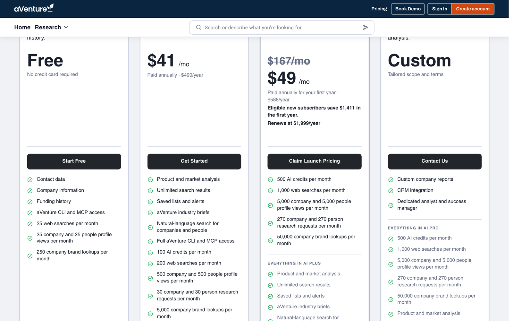513x321 pixels.
Task: Click the struck-through $167/mo price
Action: tap(289, 61)
